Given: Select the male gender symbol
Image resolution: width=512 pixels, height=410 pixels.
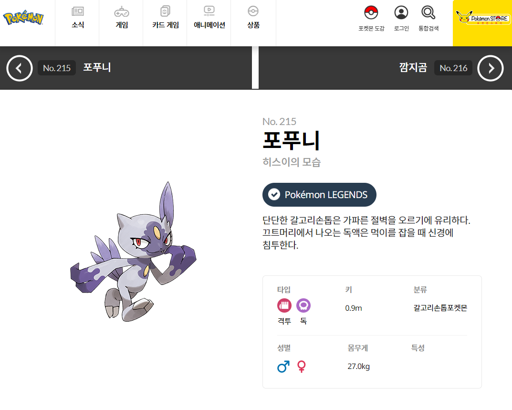Looking at the screenshot, I should coord(283,367).
